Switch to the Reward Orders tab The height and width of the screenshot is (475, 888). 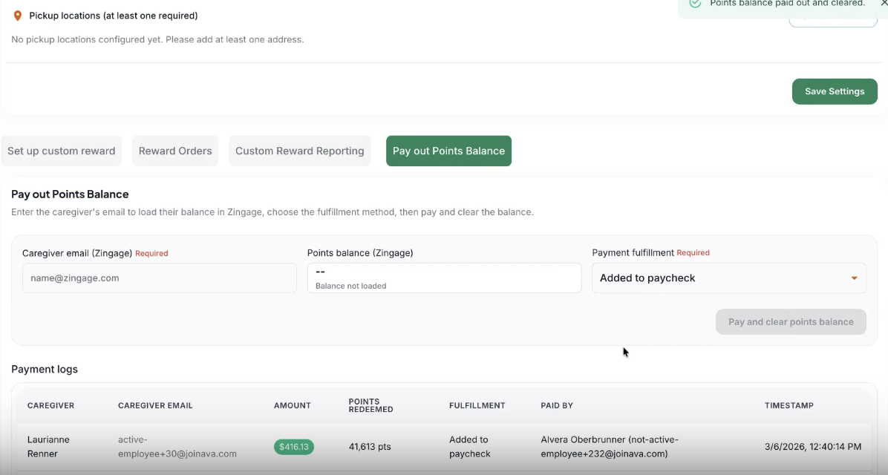175,151
